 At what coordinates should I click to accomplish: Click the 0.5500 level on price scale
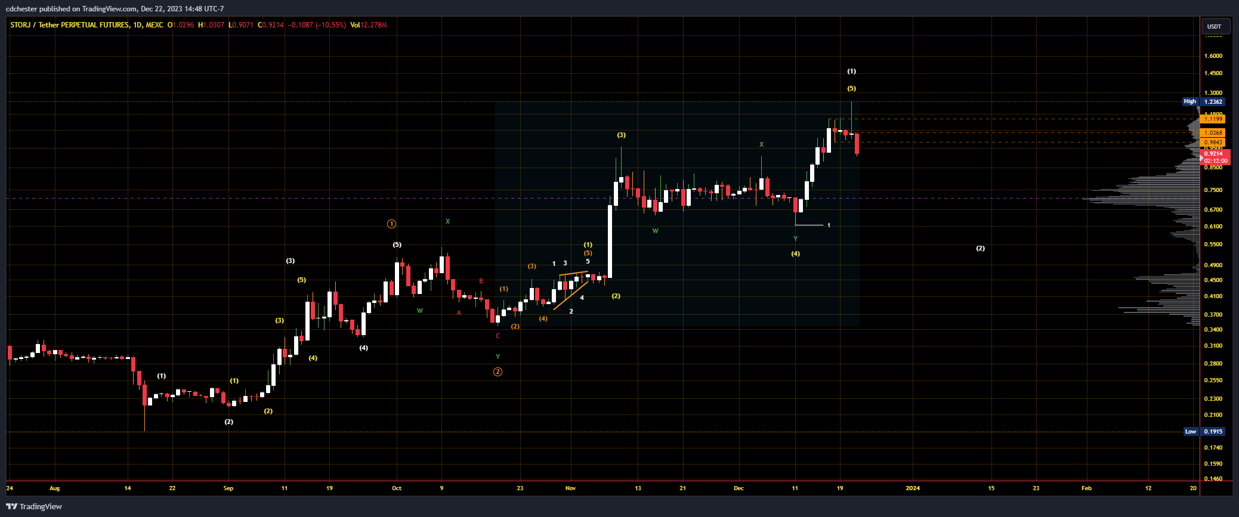coord(1213,244)
